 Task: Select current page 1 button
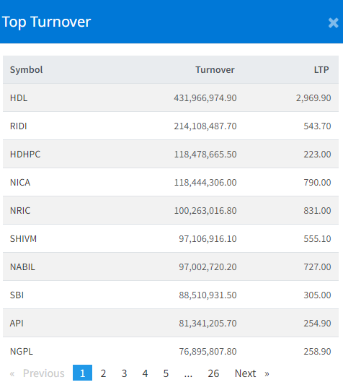click(82, 373)
